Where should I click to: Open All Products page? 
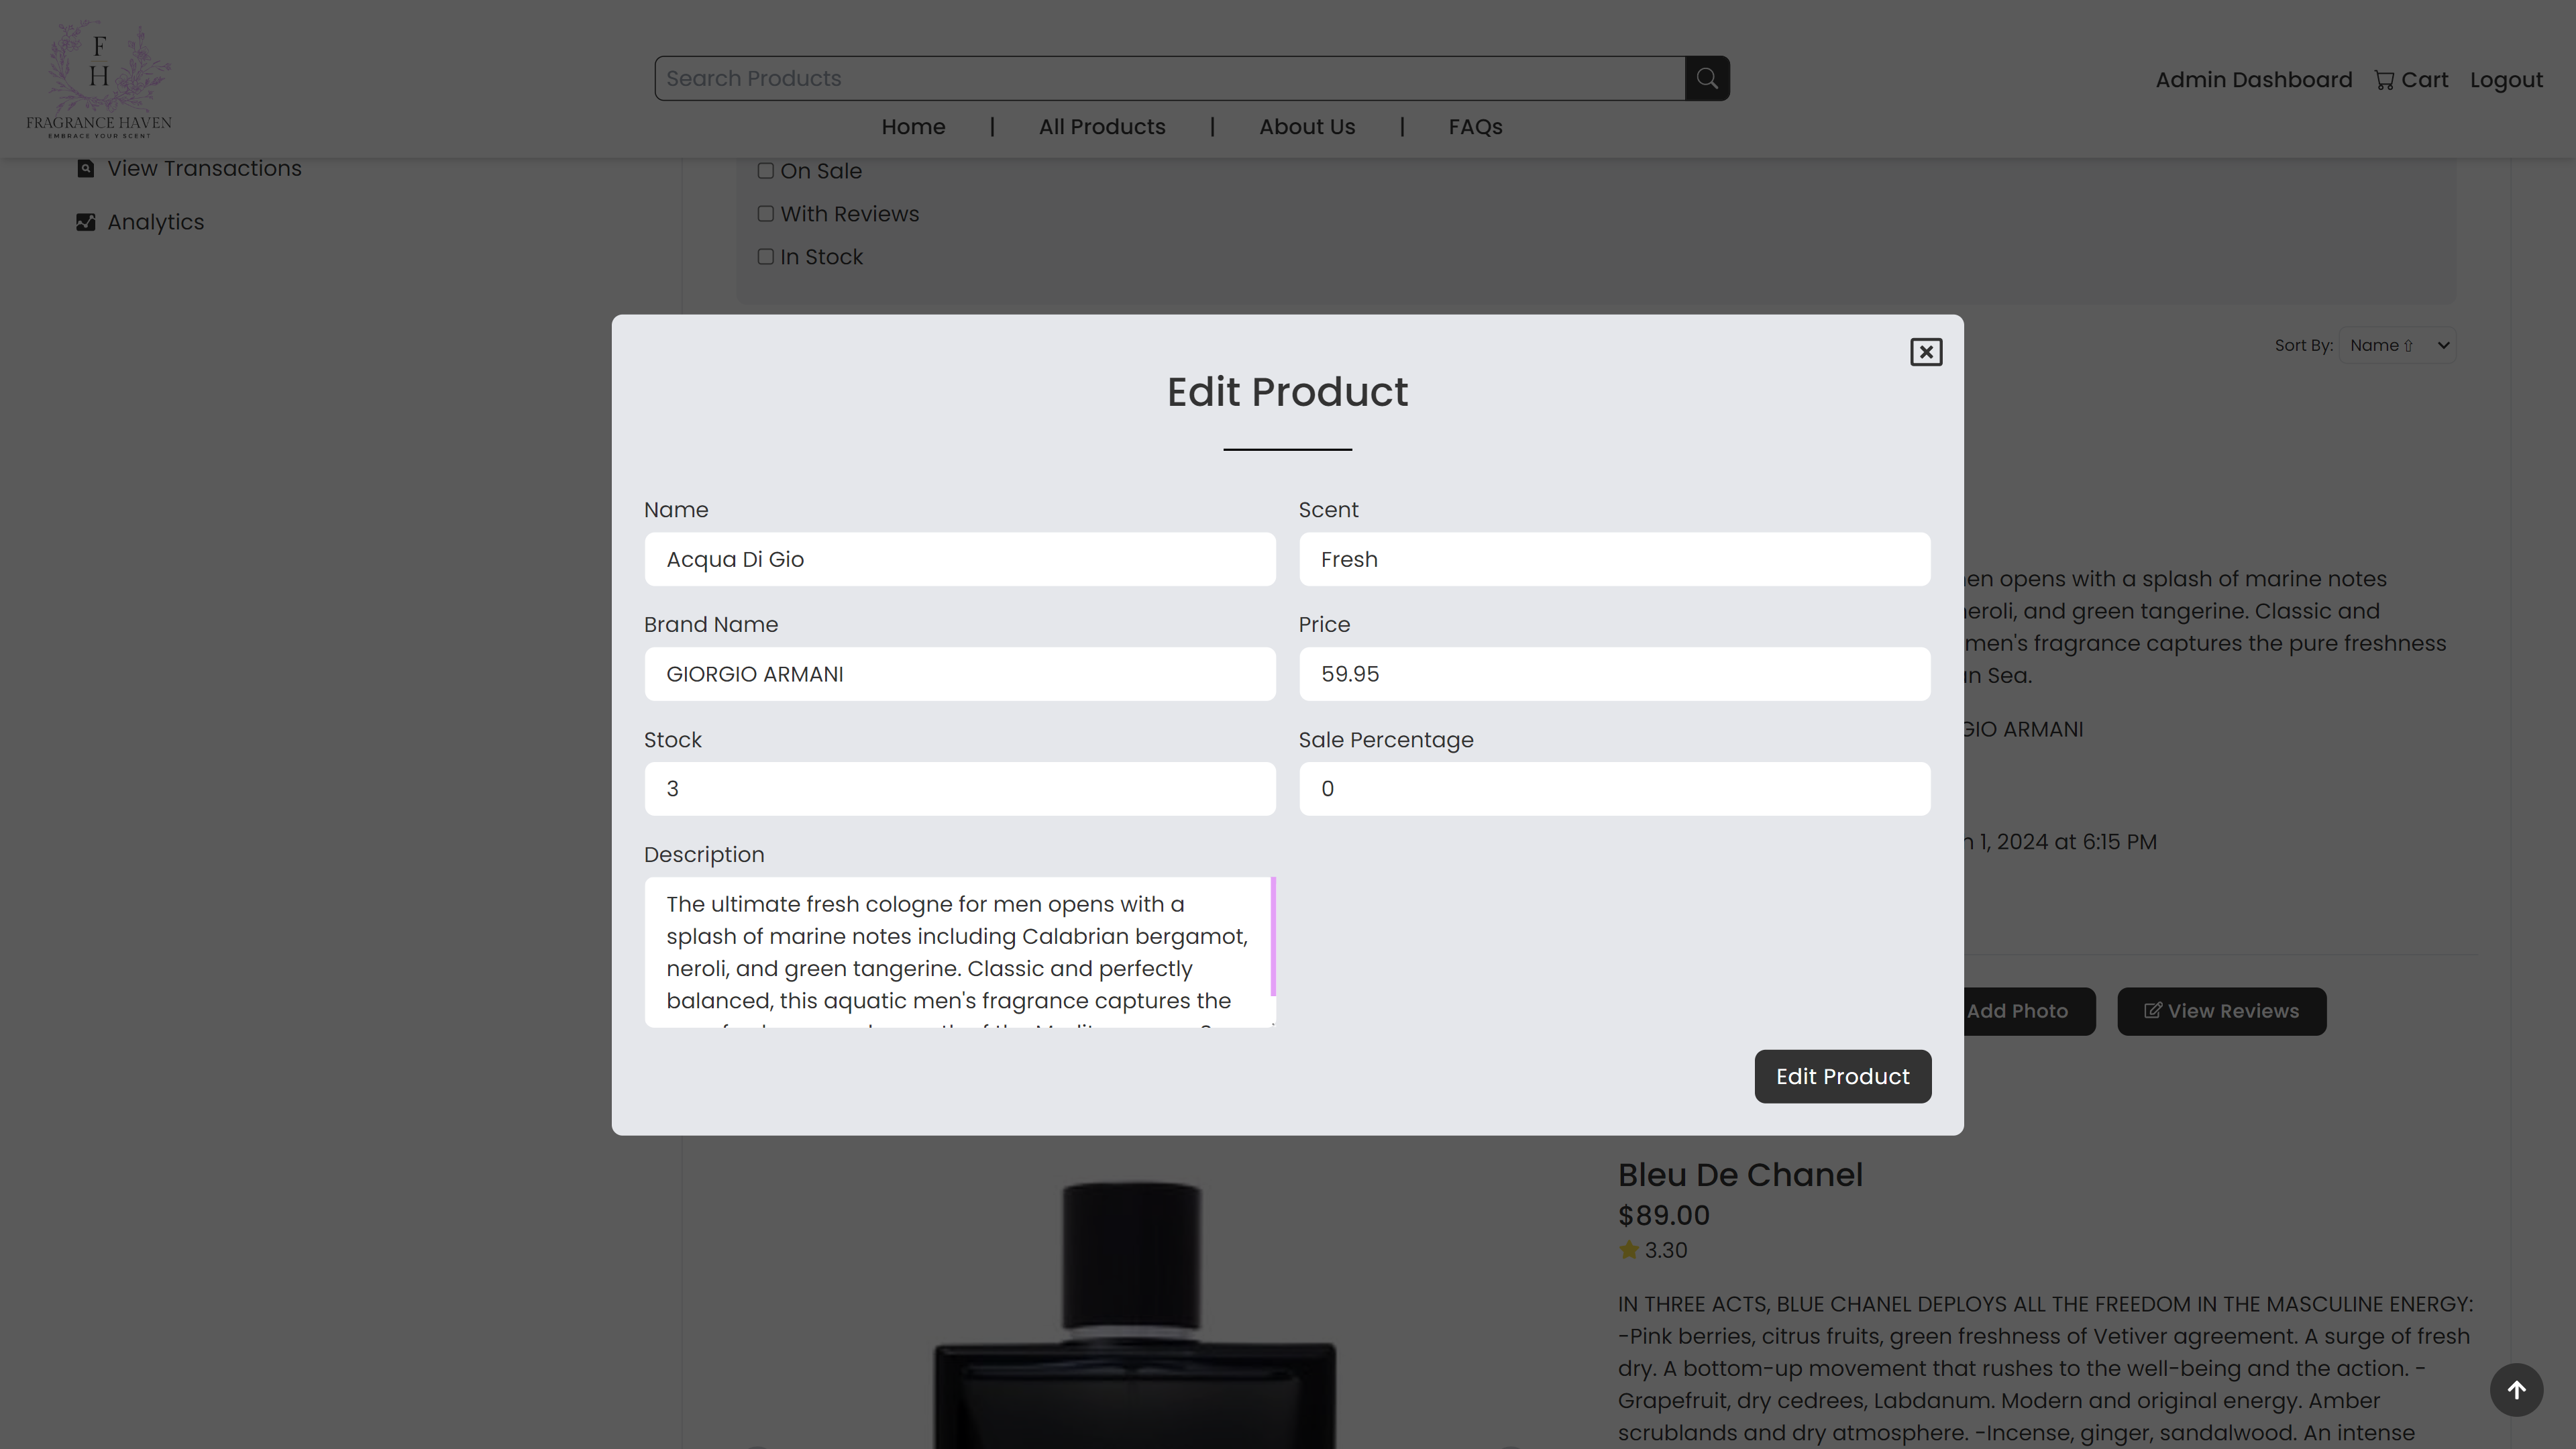click(1102, 127)
